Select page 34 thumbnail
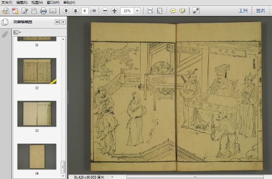 click(x=37, y=156)
